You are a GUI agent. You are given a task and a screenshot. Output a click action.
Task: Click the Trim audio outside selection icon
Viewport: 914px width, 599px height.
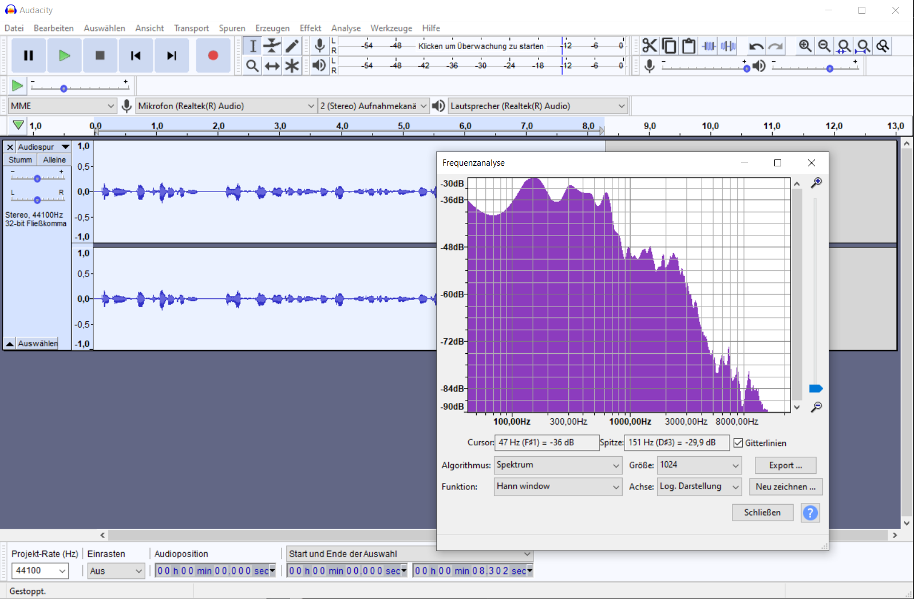click(709, 46)
